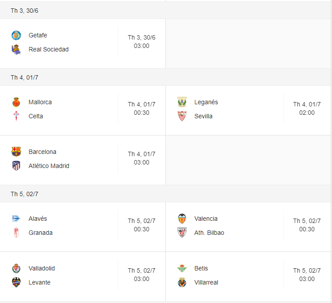This screenshot has width=332, height=303.
Task: Click the Betis green crest
Action: [x=182, y=268]
